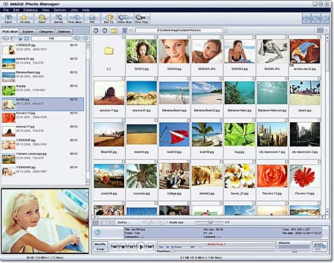334x263 pixels.
Task: Click the fullscreen arrows icon in album panel
Action: [26, 38]
